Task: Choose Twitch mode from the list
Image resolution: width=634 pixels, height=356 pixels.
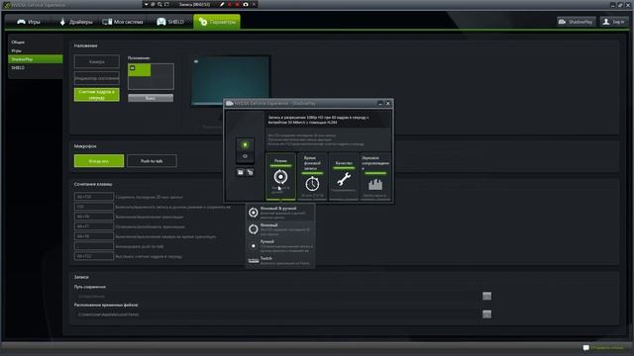Action: pos(280,260)
